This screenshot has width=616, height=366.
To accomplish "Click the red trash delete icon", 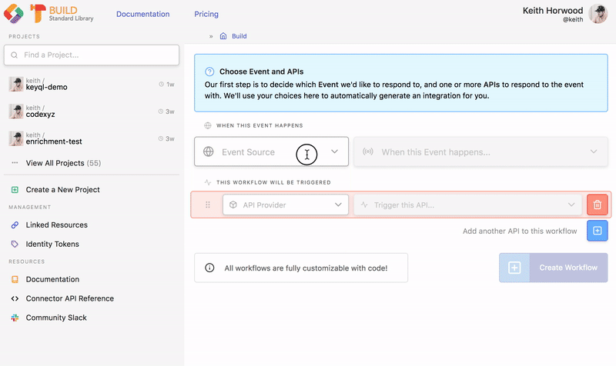I will click(597, 205).
